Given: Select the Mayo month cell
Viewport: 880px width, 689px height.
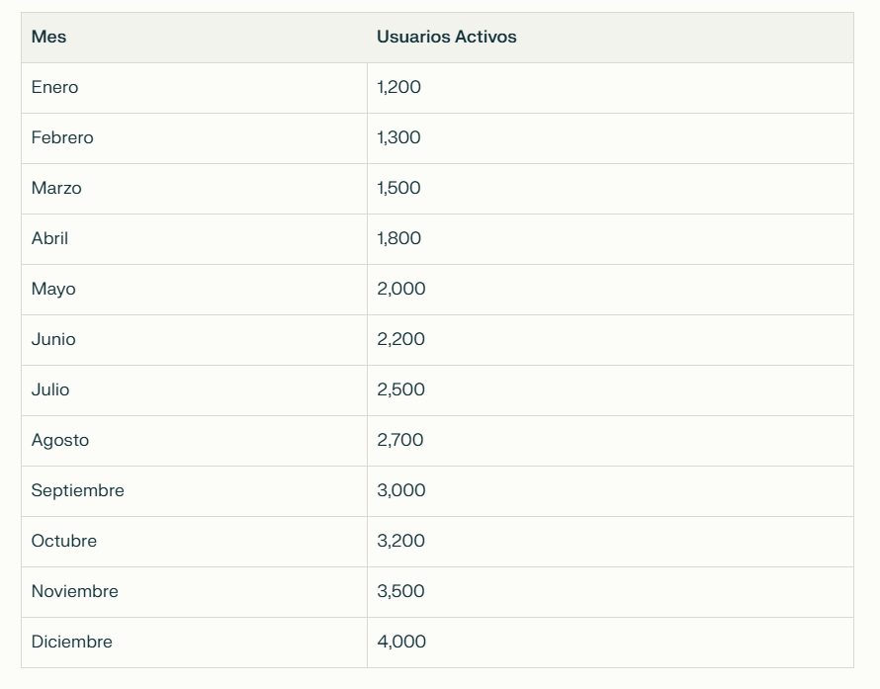Looking at the screenshot, I should pos(194,290).
